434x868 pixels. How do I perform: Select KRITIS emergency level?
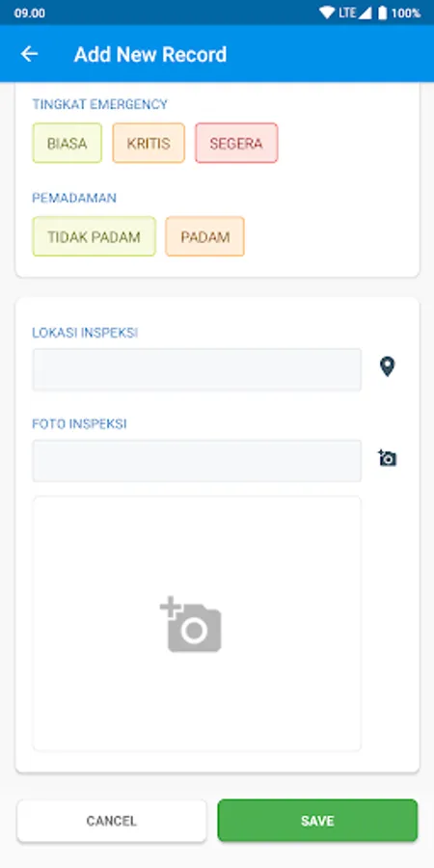149,143
